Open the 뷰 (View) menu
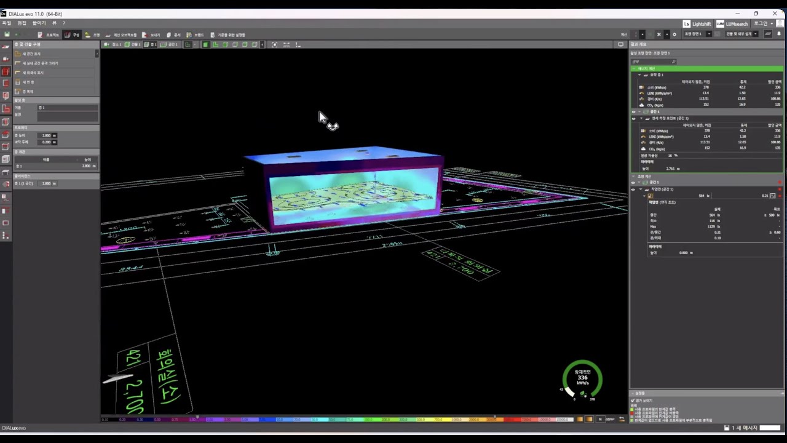This screenshot has height=443, width=787. point(54,23)
